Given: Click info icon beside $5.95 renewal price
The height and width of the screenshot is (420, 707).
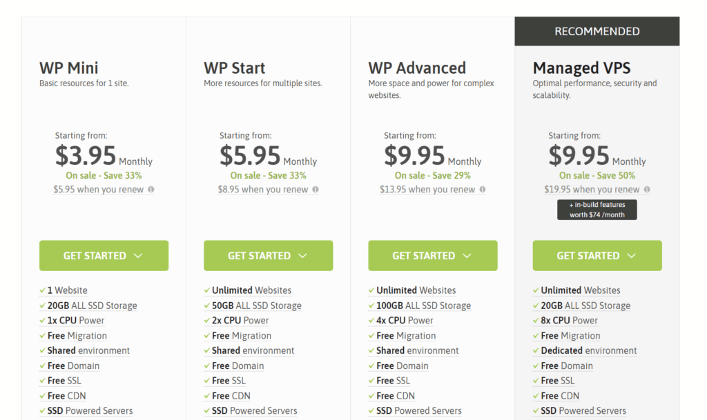Looking at the screenshot, I should pyautogui.click(x=151, y=190).
